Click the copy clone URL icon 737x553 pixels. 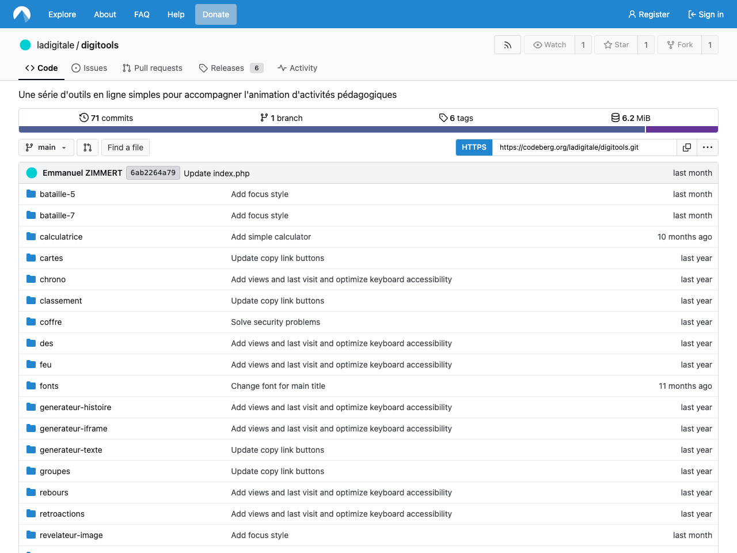pos(687,147)
